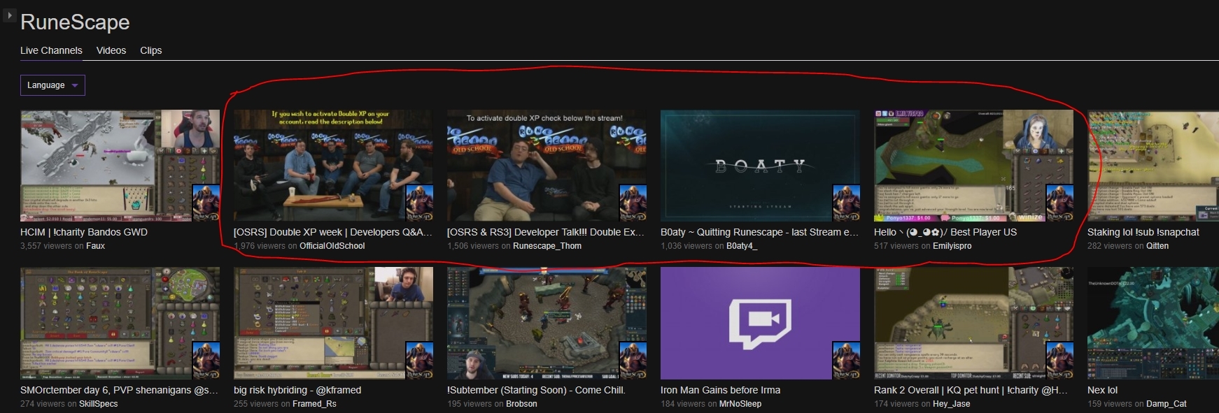The image size is (1219, 413).
Task: Click RuneScape game icon on SkillSpecs stream
Action: [206, 360]
